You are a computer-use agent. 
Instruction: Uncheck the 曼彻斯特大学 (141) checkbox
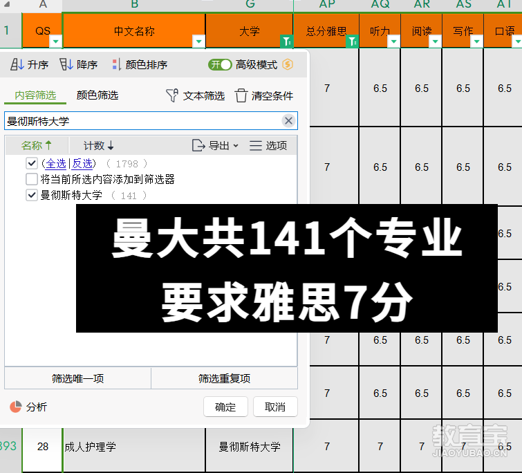coord(32,195)
